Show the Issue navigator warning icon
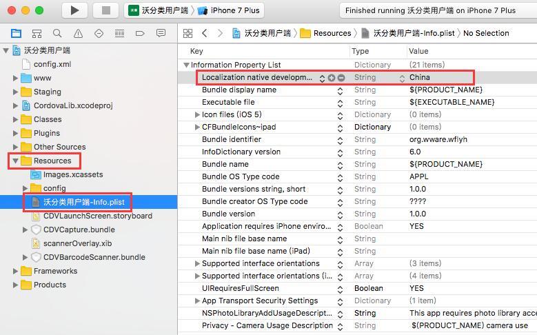Image resolution: width=537 pixels, height=335 pixels. (x=78, y=33)
